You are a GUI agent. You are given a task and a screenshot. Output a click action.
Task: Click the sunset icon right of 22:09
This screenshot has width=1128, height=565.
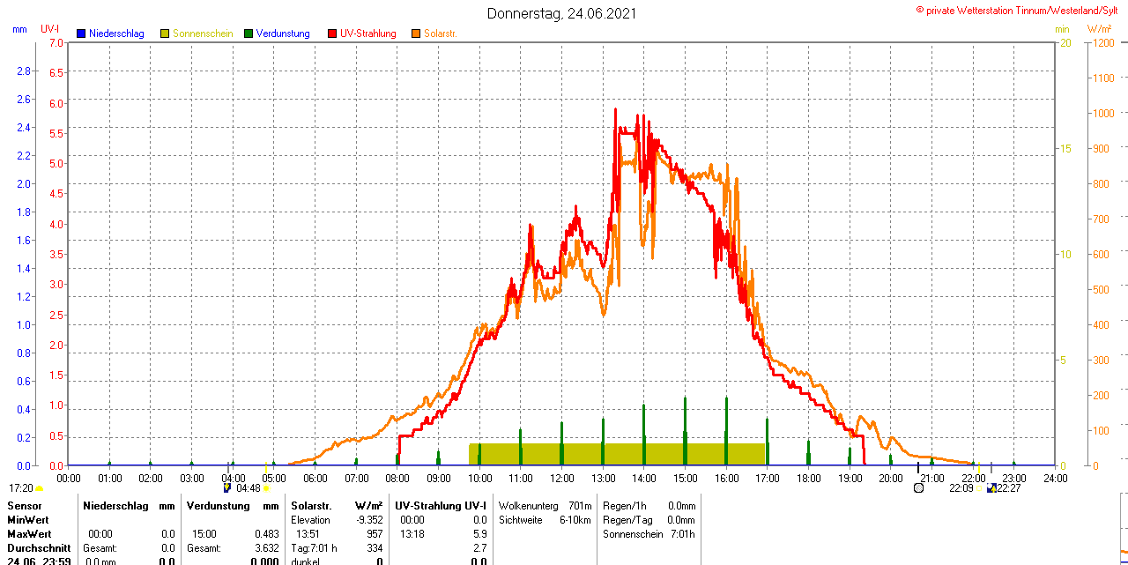point(979,488)
